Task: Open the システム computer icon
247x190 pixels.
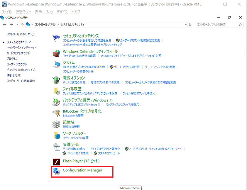Action: (x=56, y=64)
